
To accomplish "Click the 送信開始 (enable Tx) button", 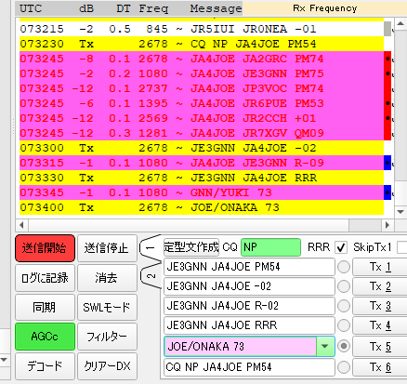I will tap(45, 248).
